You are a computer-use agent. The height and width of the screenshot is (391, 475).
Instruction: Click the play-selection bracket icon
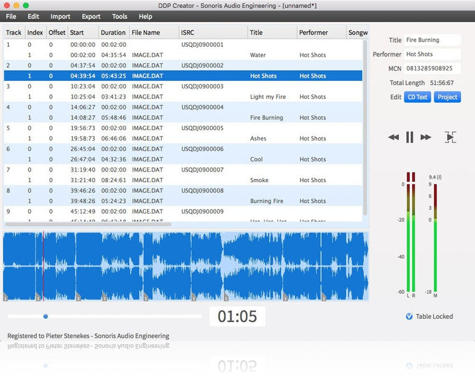450,138
